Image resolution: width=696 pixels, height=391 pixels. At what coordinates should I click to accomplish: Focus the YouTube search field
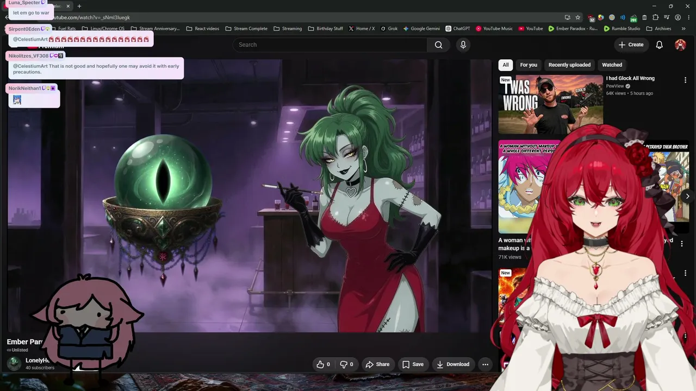[330, 45]
